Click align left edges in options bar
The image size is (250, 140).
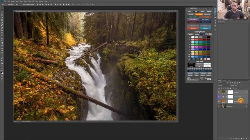(46, 4)
